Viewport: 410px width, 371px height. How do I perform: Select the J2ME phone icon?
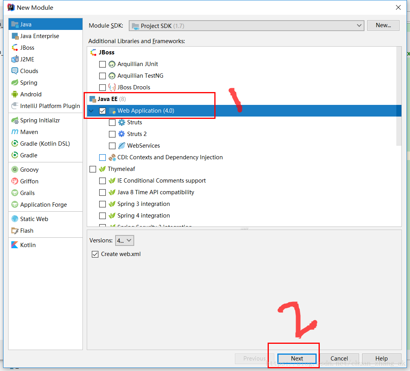(15, 59)
